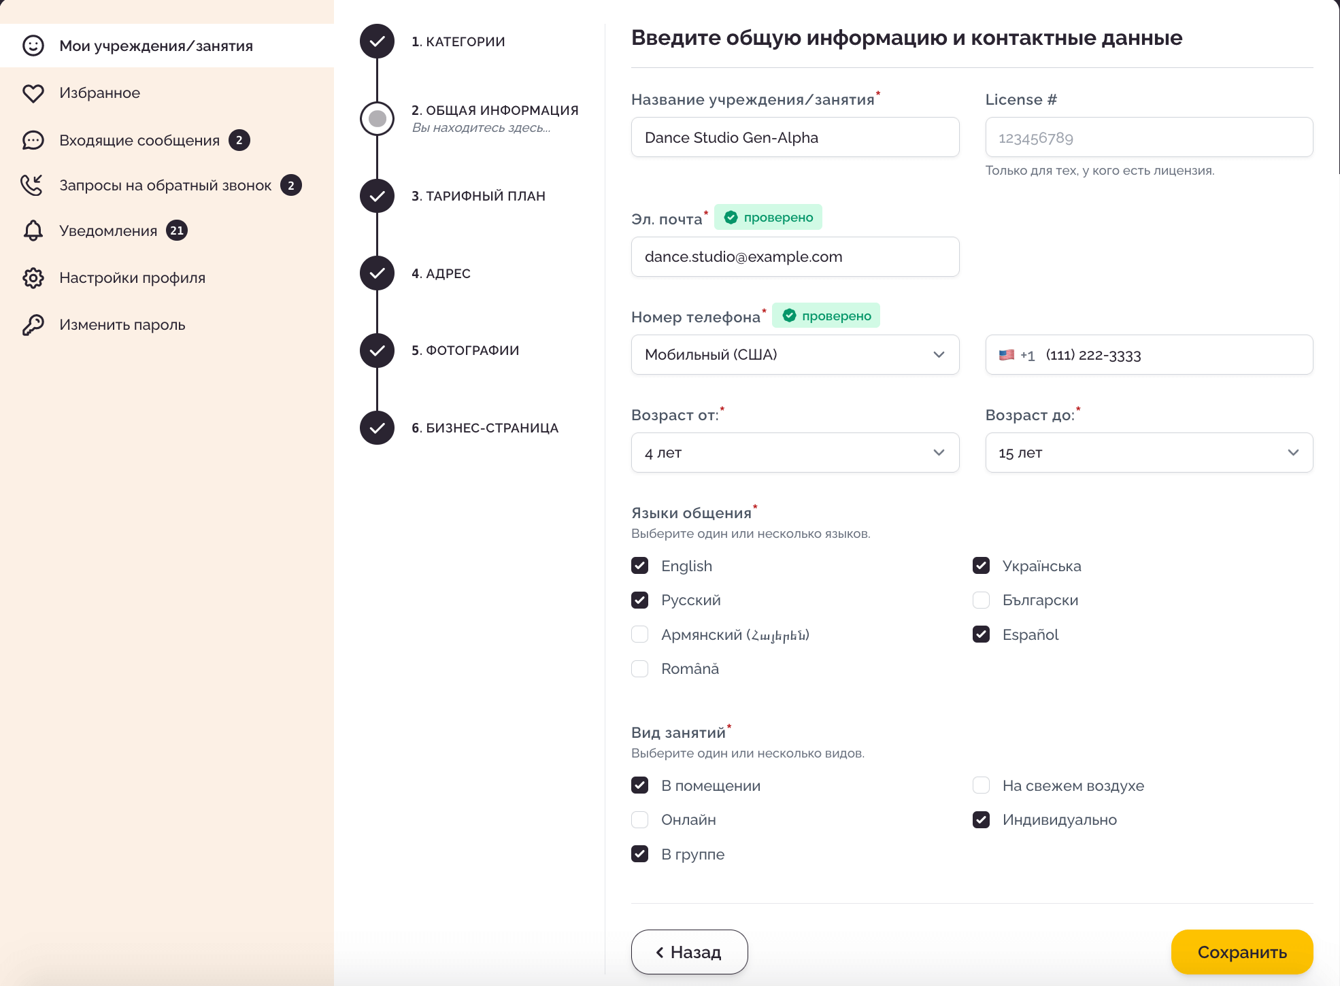The image size is (1340, 986).
Task: Uncheck the English language checkbox
Action: point(639,566)
